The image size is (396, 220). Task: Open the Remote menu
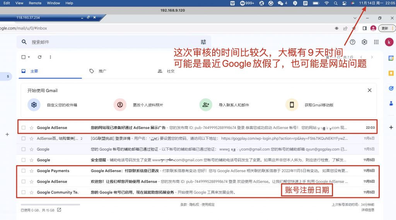[35, 3]
